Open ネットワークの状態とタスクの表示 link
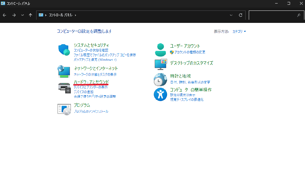 (95, 74)
